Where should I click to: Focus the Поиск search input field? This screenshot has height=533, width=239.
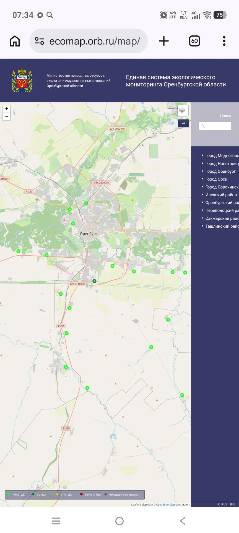coord(215,126)
